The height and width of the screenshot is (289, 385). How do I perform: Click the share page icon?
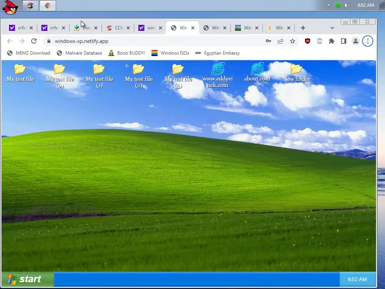[280, 41]
